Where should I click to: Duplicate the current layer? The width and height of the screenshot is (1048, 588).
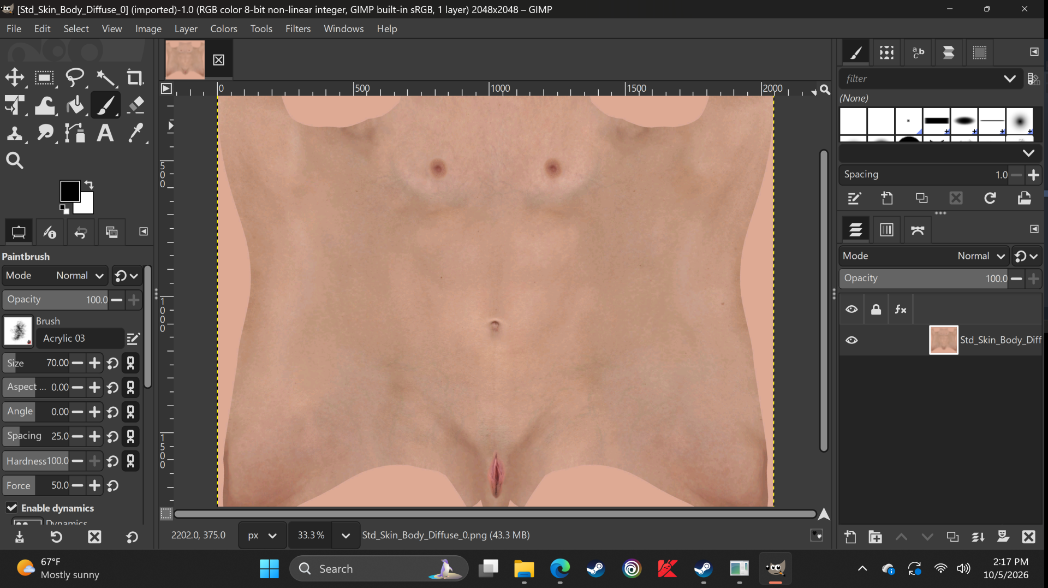click(952, 537)
